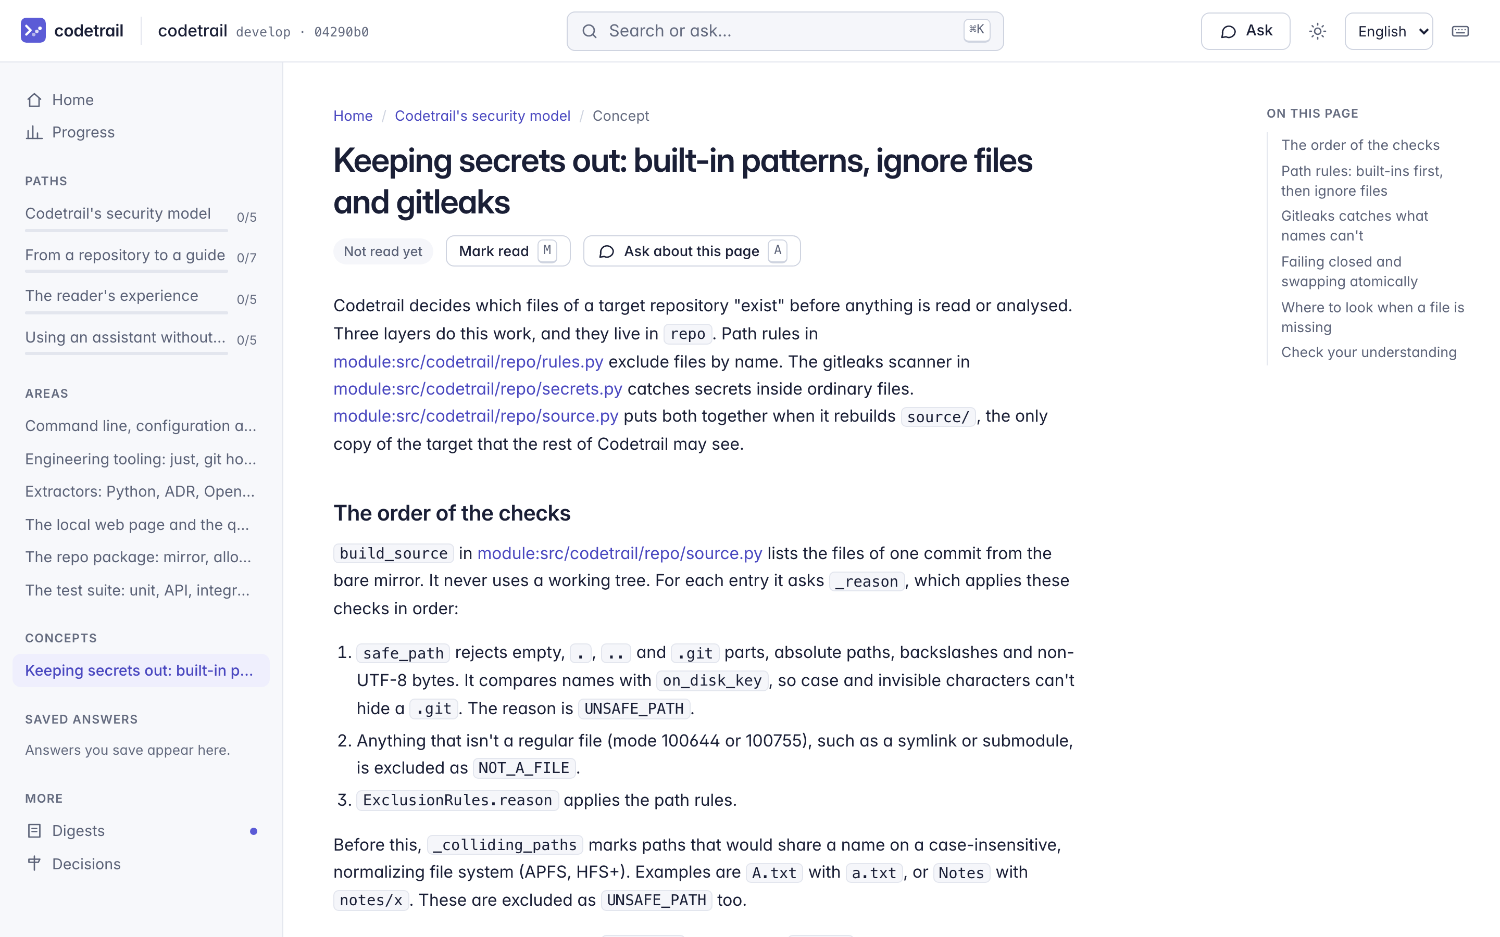Click the Home house icon

(34, 100)
